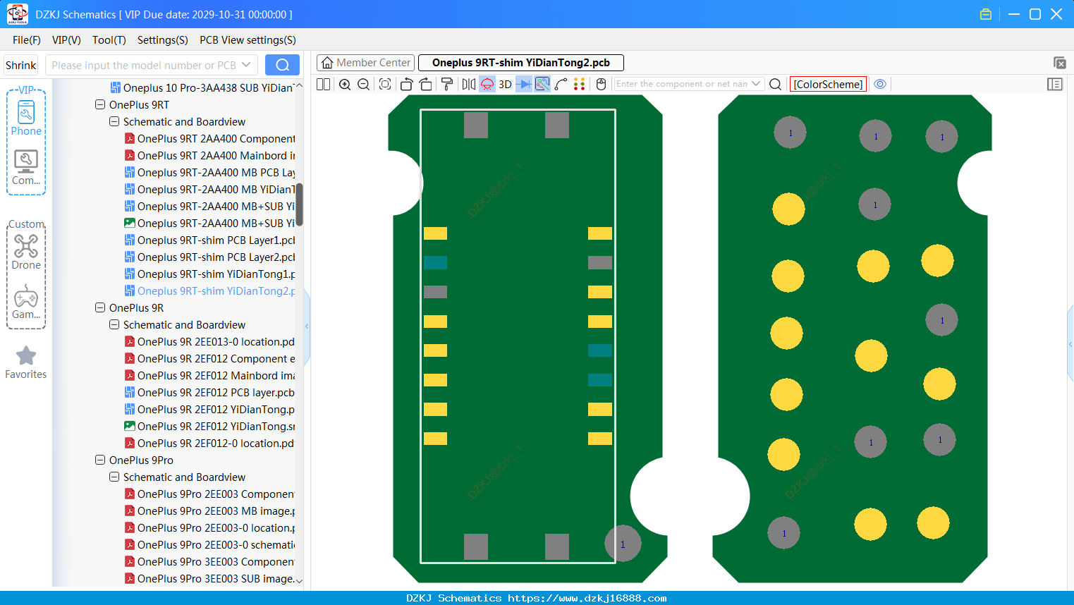The image size is (1074, 605).
Task: Zoom in on the PCB view
Action: point(345,85)
